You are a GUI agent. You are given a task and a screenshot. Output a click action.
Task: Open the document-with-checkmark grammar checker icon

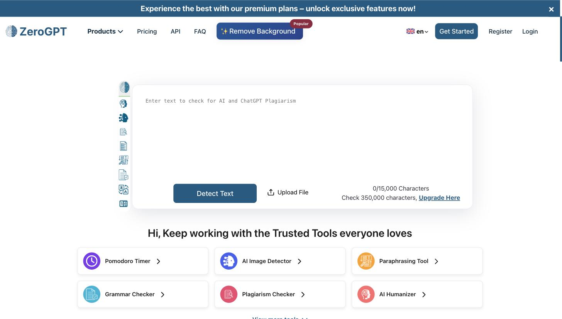pos(124,175)
